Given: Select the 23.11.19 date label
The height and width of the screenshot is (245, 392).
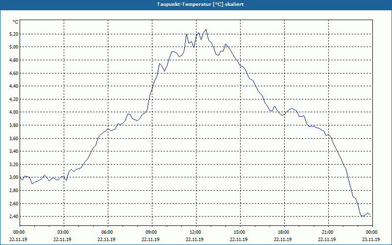Looking at the screenshot, I should [371, 239].
